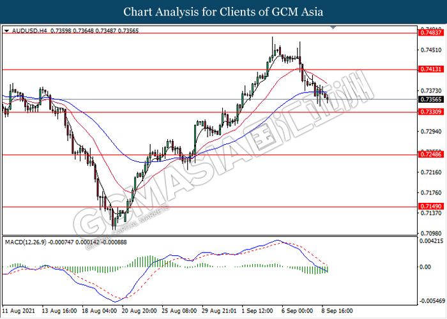The image size is (447, 319).
Task: Click the chart shift triangle marker at top
Action: 333,27
